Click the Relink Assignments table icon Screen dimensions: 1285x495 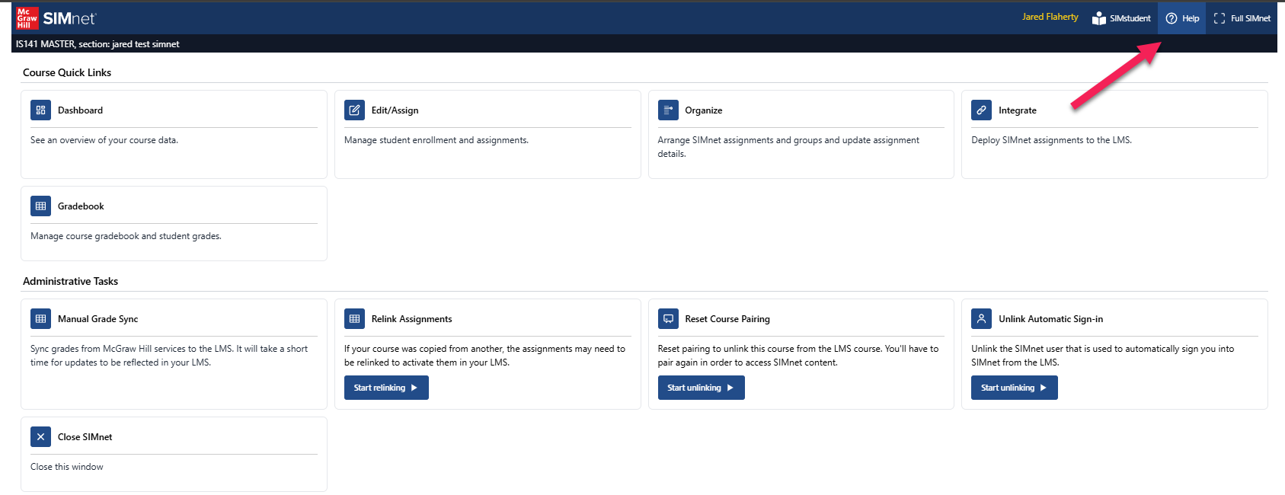(354, 319)
